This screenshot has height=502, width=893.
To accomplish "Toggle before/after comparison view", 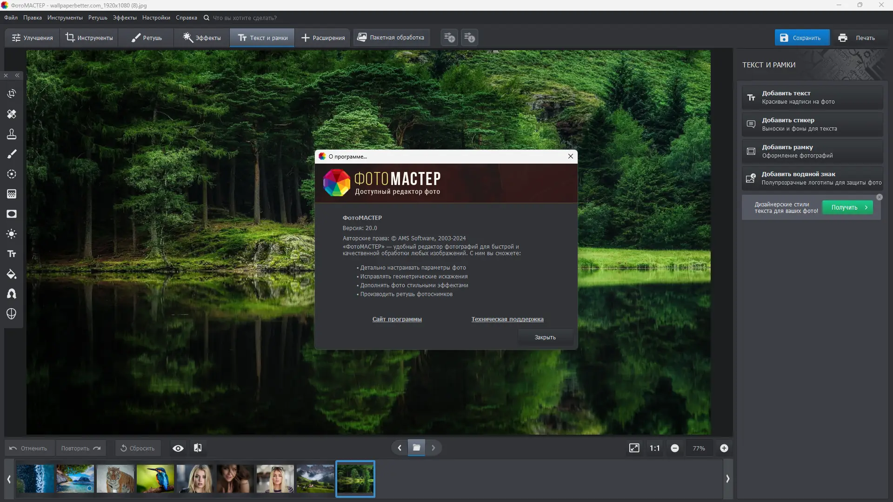I will 198,448.
